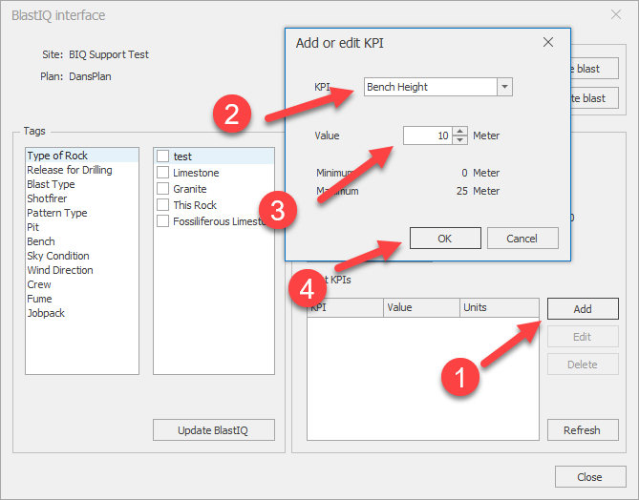The width and height of the screenshot is (639, 500).
Task: Refresh the KPI list
Action: 583,430
